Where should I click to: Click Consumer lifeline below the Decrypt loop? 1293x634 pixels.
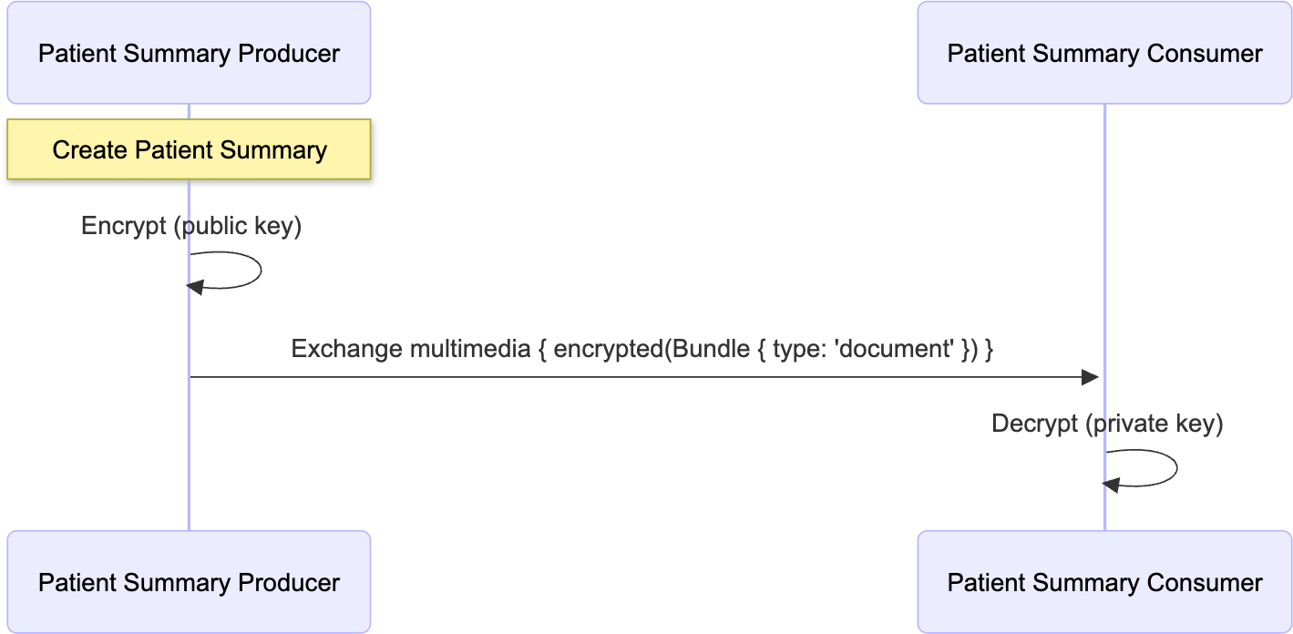[1104, 510]
